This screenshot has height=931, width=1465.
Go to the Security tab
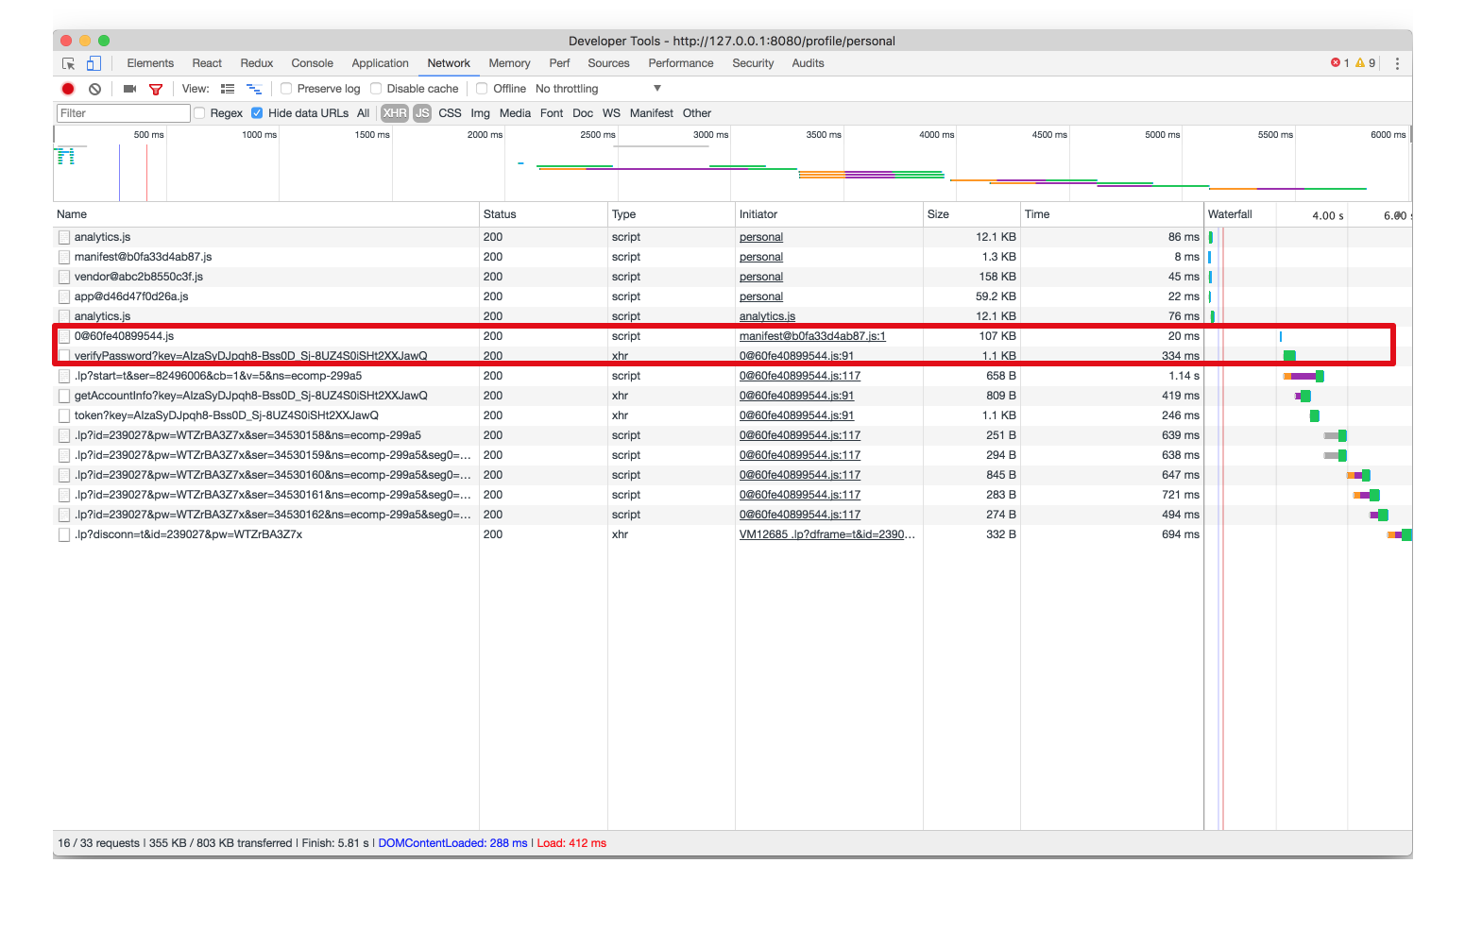(x=753, y=63)
